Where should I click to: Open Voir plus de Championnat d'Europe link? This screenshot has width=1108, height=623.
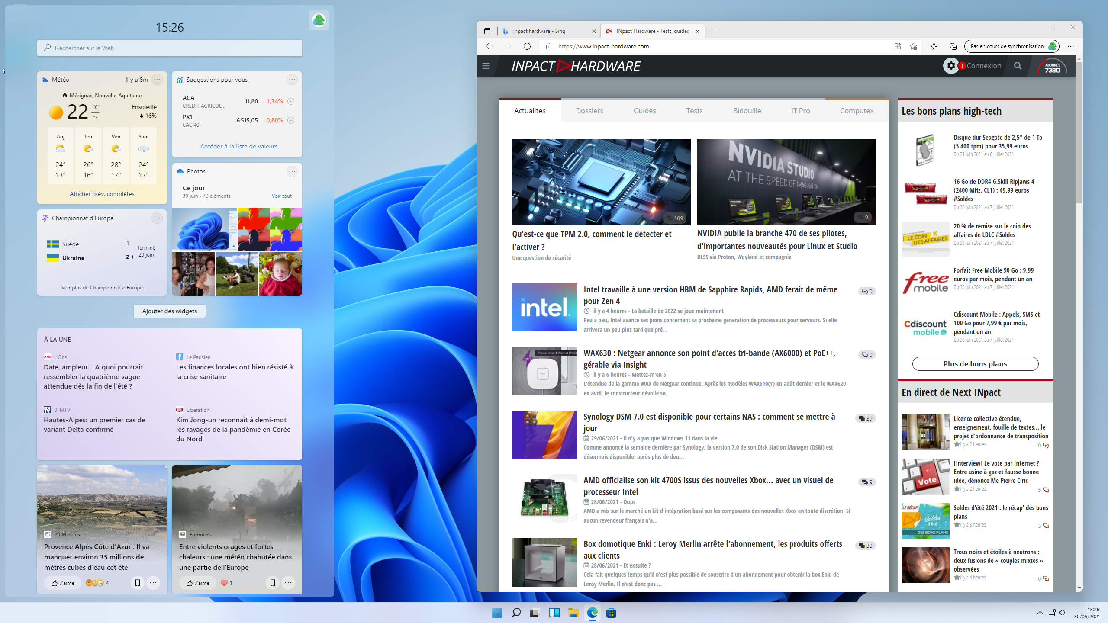click(x=102, y=288)
